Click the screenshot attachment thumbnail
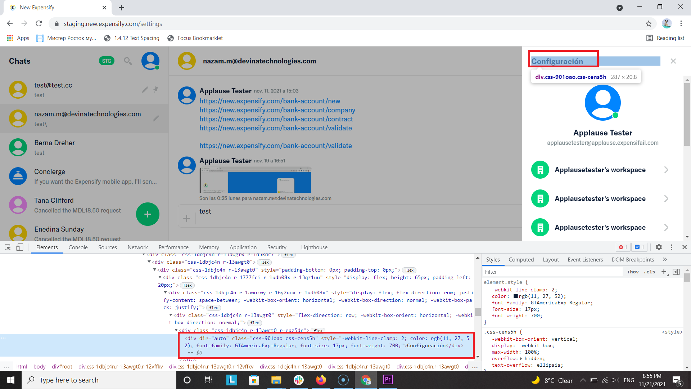 [256, 180]
